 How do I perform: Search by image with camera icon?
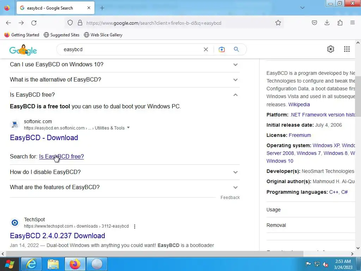(x=221, y=49)
